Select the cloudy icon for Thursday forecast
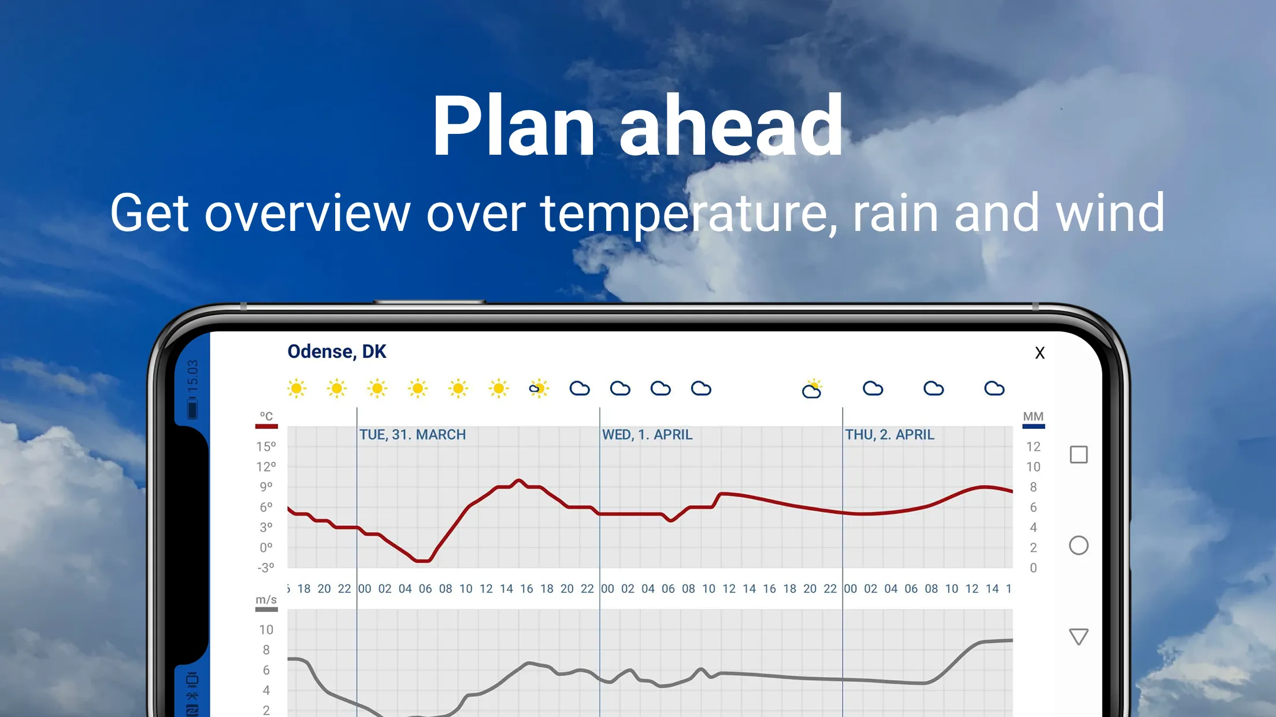The image size is (1276, 717). point(869,388)
